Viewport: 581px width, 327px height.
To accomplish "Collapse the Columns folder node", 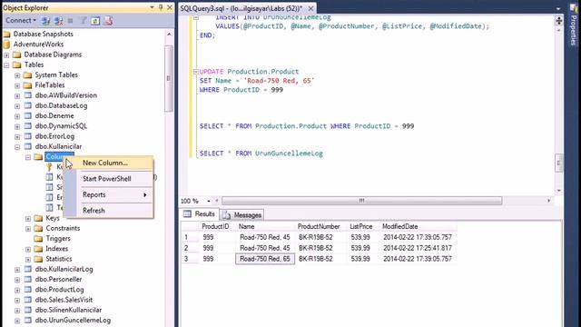I will pyautogui.click(x=28, y=157).
